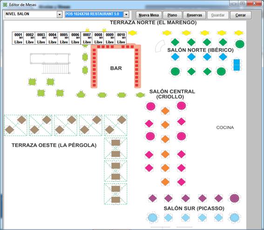Click the Guardar button
The width and height of the screenshot is (264, 230).
(218, 15)
